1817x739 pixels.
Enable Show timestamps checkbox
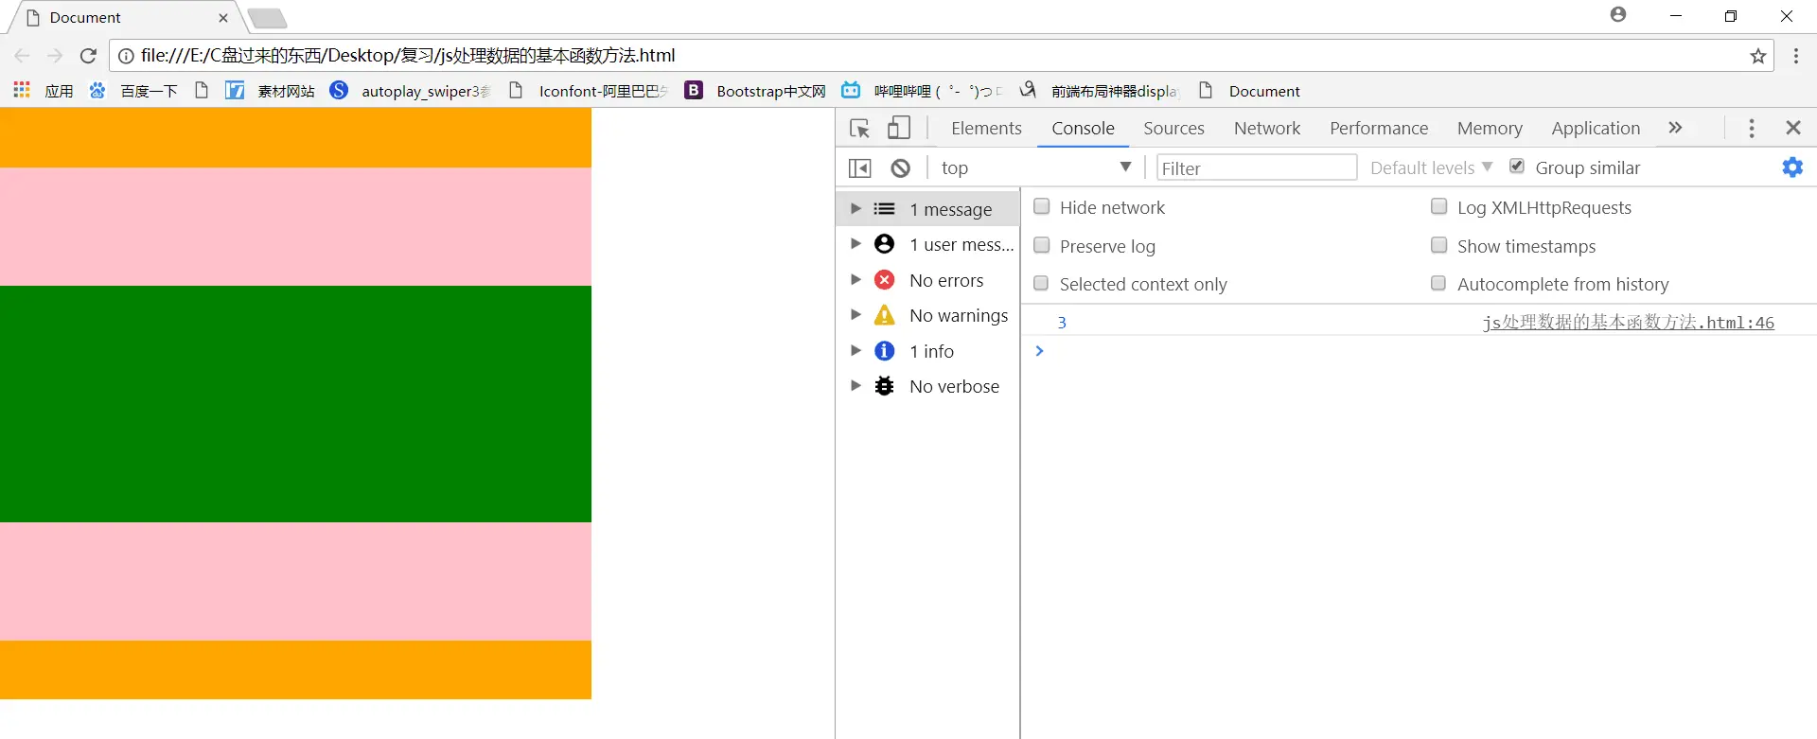(x=1438, y=245)
